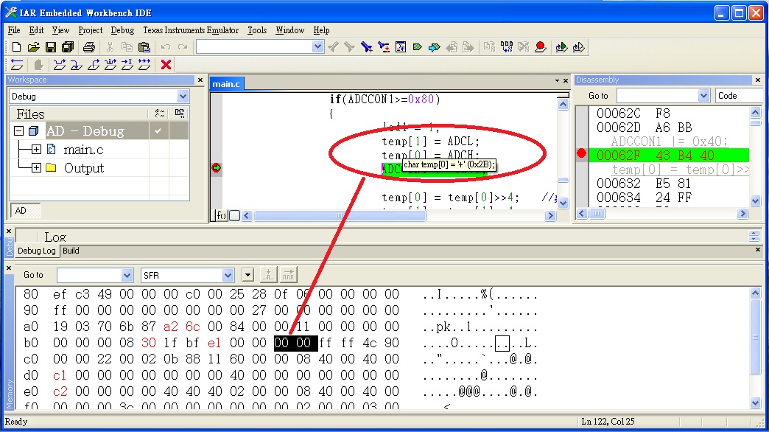Switch to the Build log tab
The height and width of the screenshot is (432, 769).
(x=71, y=251)
